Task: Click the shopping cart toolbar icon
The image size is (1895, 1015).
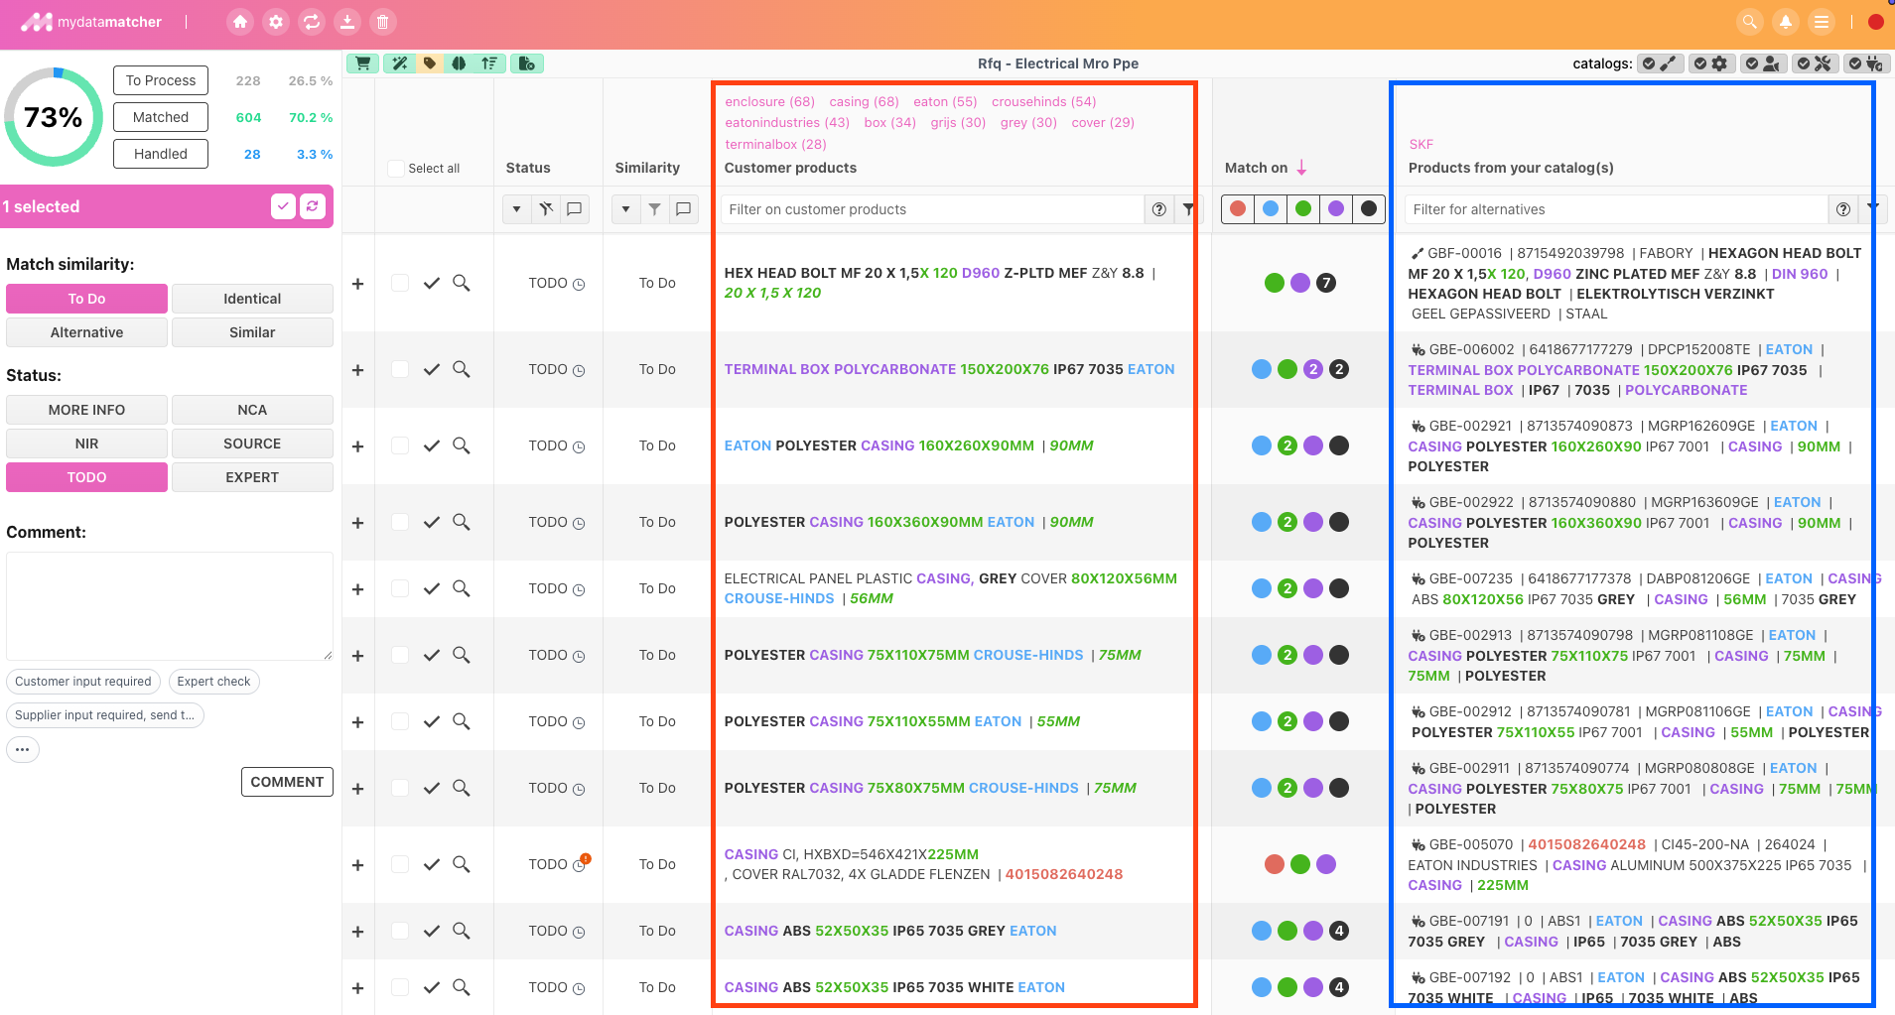Action: (363, 63)
